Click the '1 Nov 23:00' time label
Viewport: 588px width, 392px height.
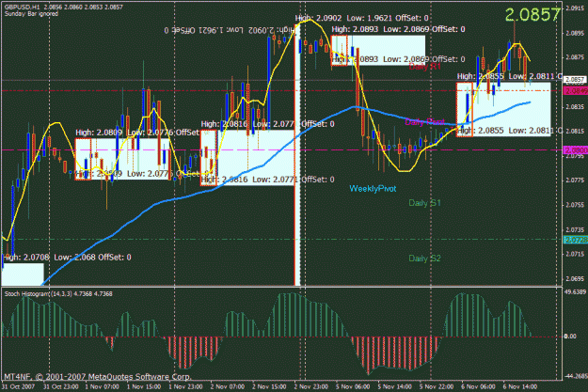click(186, 386)
